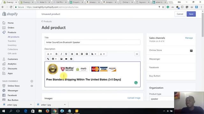Image resolution: width=204 pixels, height=114 pixels.
Task: Open File Explorer from taskbar
Action: (x=40, y=111)
